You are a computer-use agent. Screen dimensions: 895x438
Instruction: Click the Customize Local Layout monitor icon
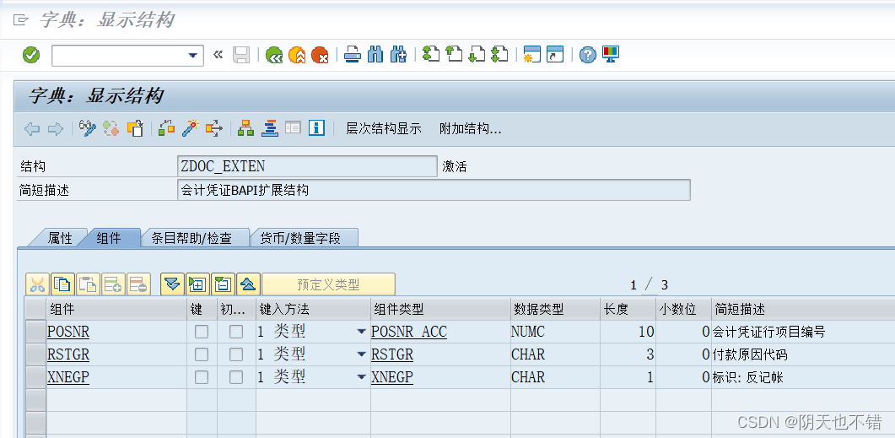pos(610,55)
